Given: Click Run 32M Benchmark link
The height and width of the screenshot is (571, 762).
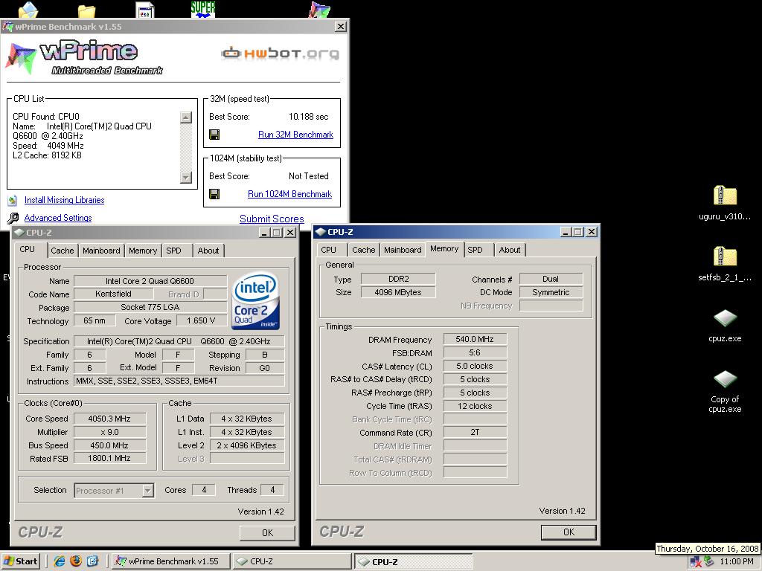Looking at the screenshot, I should [295, 135].
